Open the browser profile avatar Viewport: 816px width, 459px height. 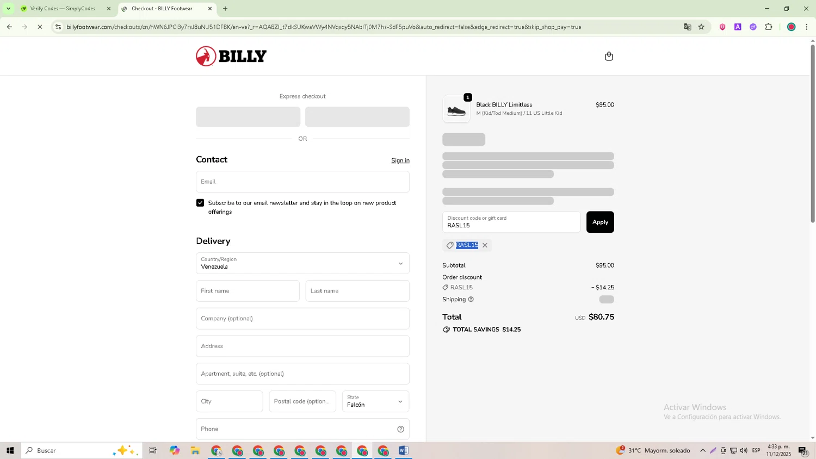[x=792, y=27]
